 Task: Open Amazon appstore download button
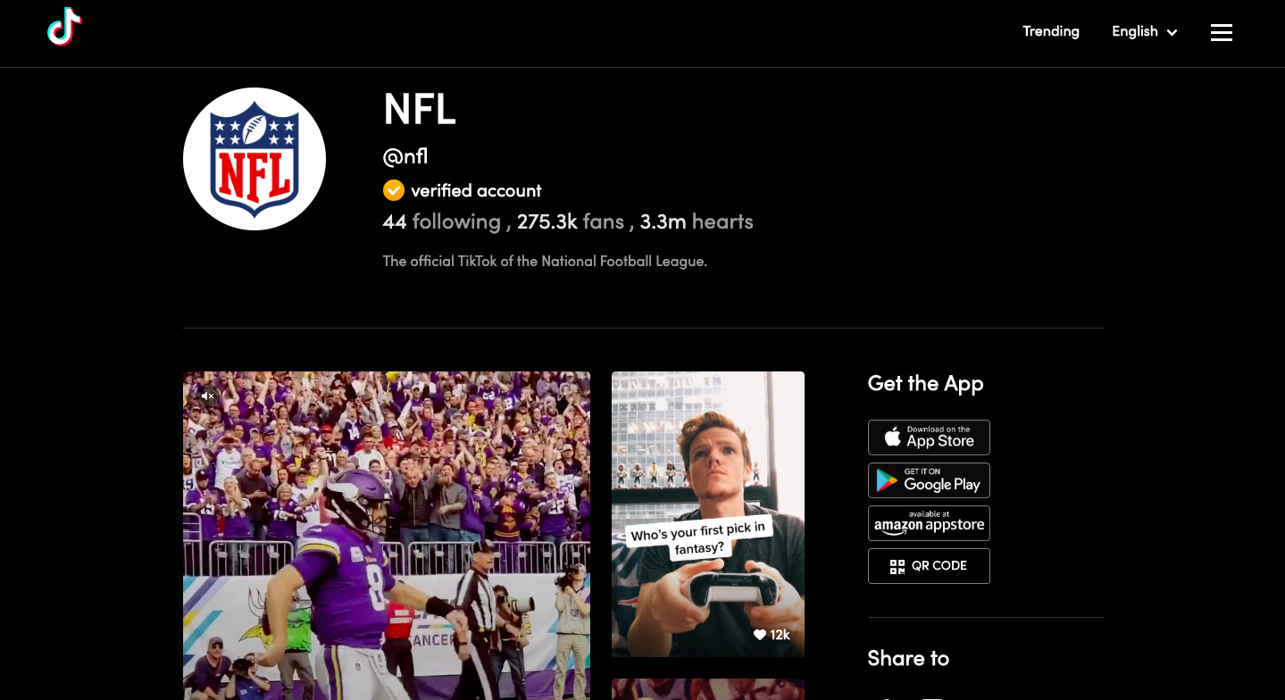(929, 523)
